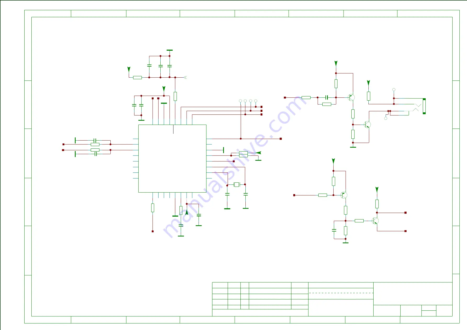The height and width of the screenshot is (330, 467).
Task: Click the dashed line in the title block
Action: 341,293
